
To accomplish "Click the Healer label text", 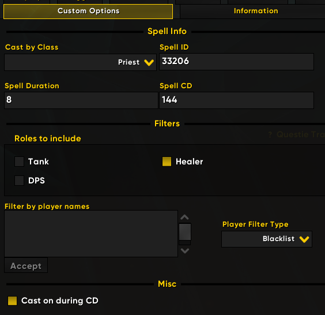I will pyautogui.click(x=189, y=162).
